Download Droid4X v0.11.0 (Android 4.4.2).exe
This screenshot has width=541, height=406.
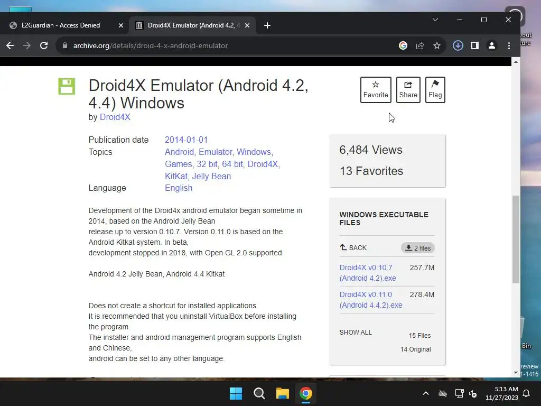371,300
